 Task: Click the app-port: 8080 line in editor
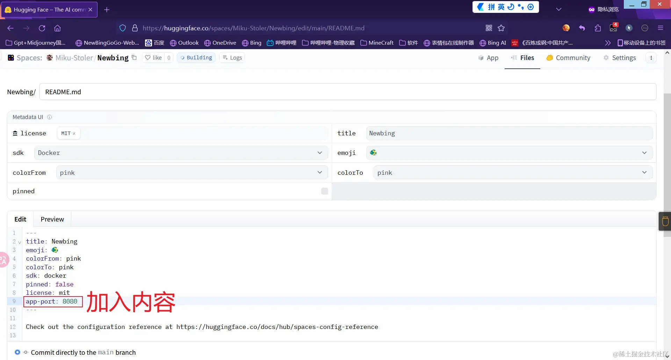pyautogui.click(x=52, y=301)
